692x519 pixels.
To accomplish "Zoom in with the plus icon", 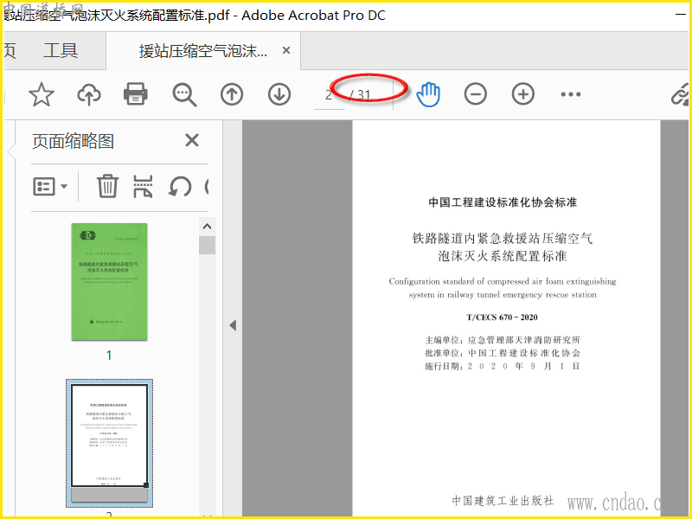I will click(523, 94).
